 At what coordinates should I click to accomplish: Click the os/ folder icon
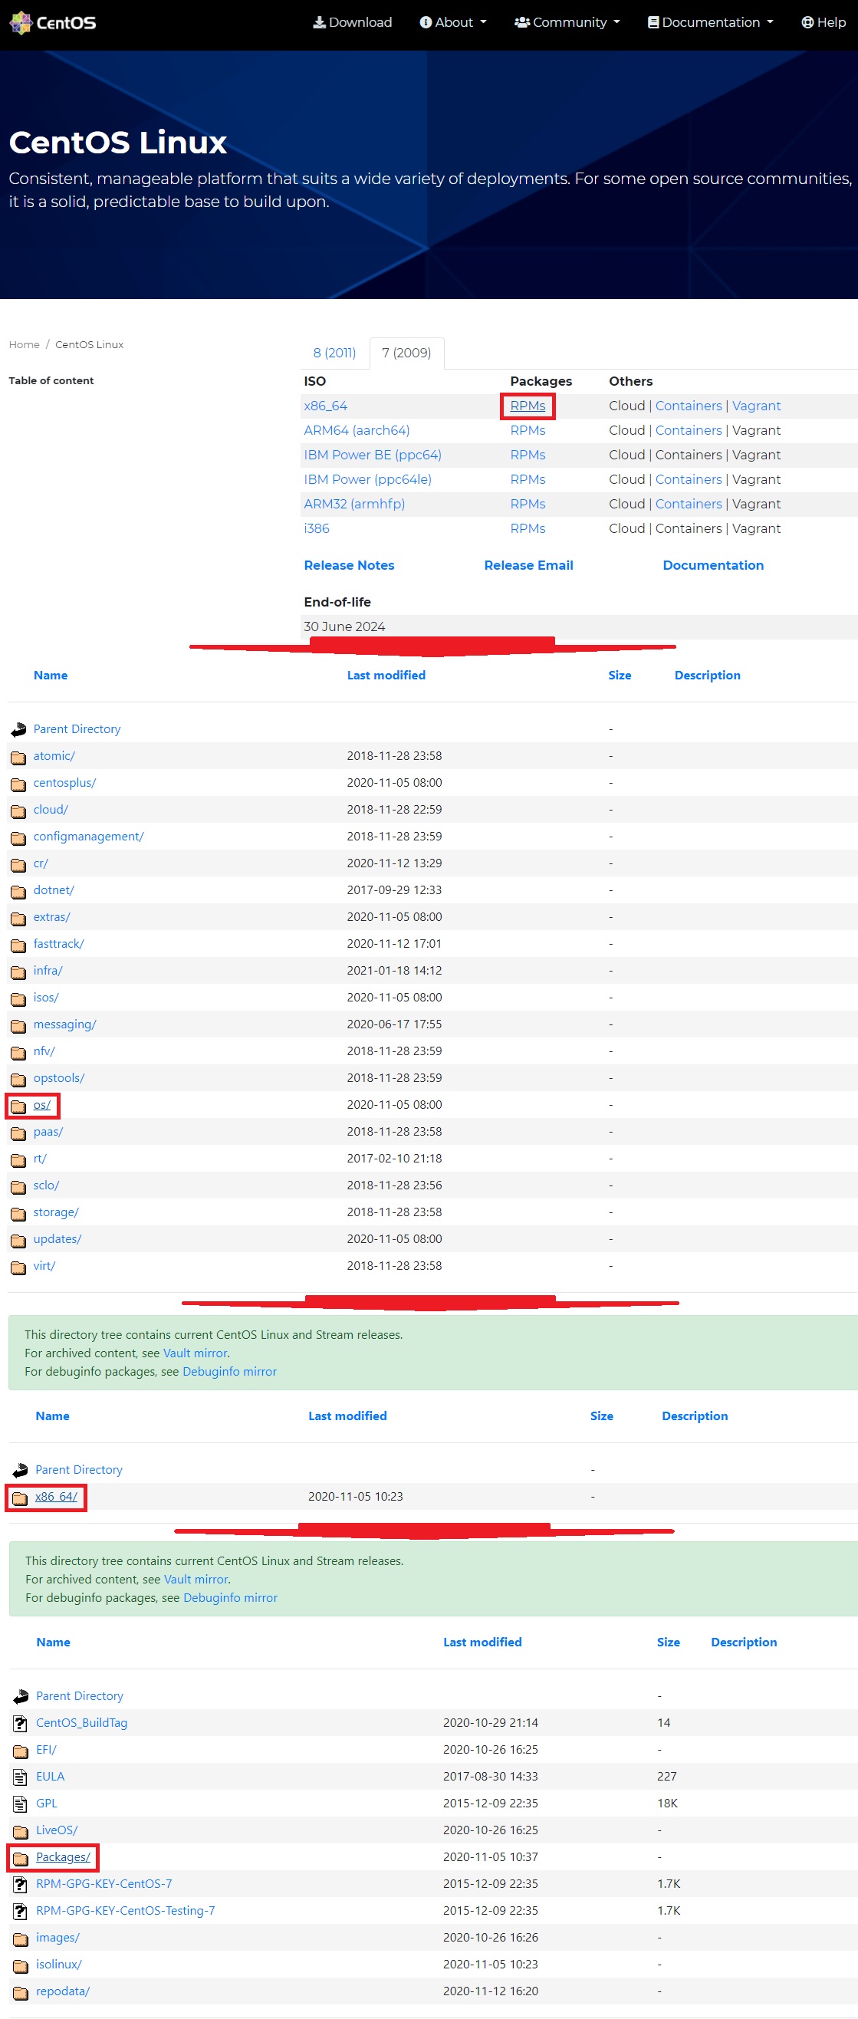18,1106
